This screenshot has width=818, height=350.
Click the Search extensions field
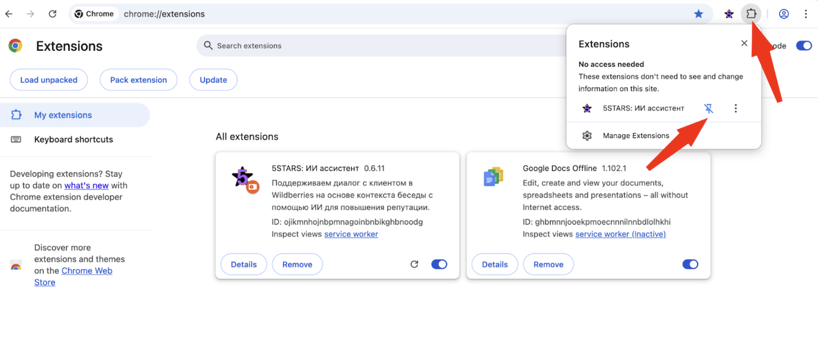click(382, 45)
